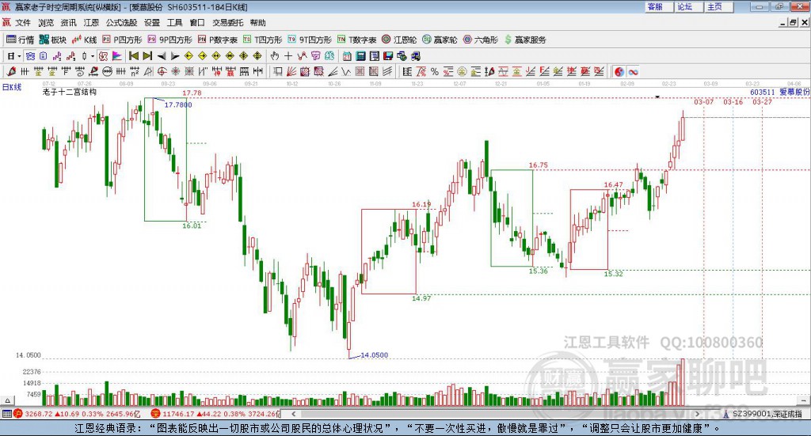
Task: Click the 论坛 forum button
Action: (x=689, y=7)
